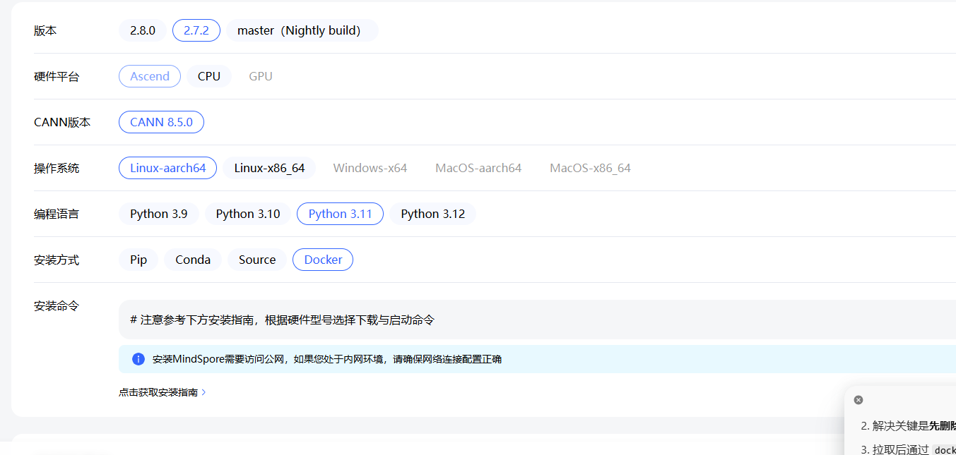Select Conda installation method
Image resolution: width=956 pixels, height=455 pixels.
(x=193, y=260)
